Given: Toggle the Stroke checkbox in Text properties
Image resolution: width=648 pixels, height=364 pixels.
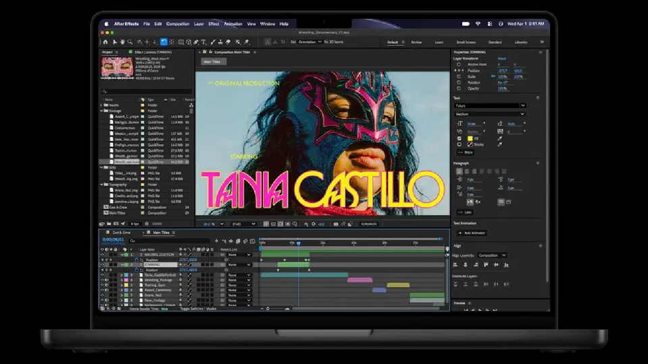Looking at the screenshot, I should point(459,145).
